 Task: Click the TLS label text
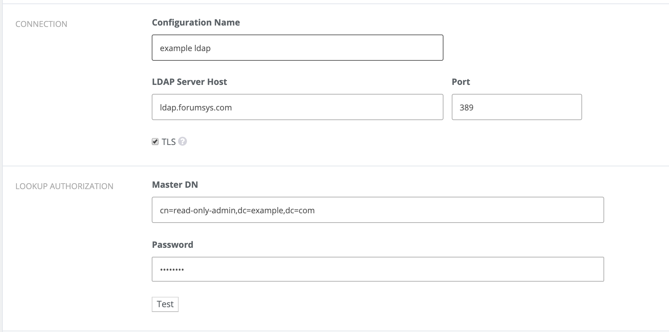[x=169, y=142]
